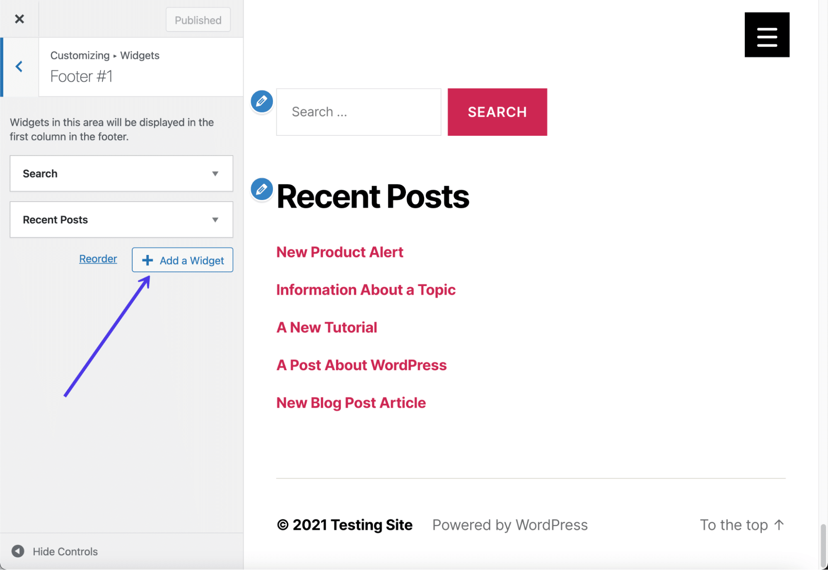Click the Search input field
Viewport: 828px width, 570px height.
coord(359,111)
